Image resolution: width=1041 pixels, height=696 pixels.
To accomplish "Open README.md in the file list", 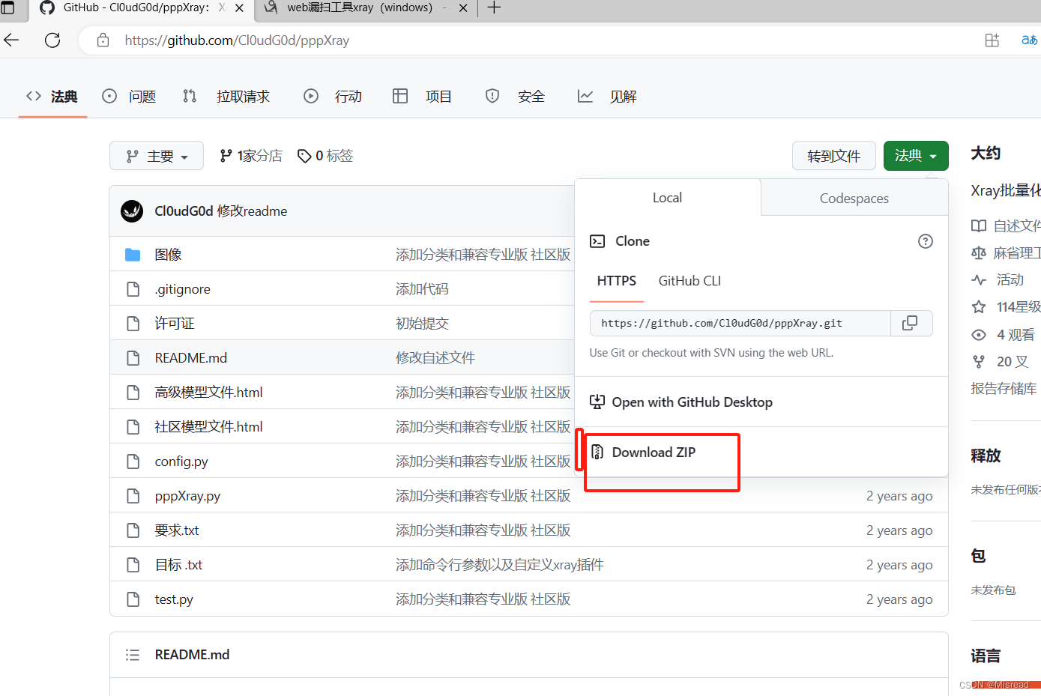I will (x=191, y=358).
